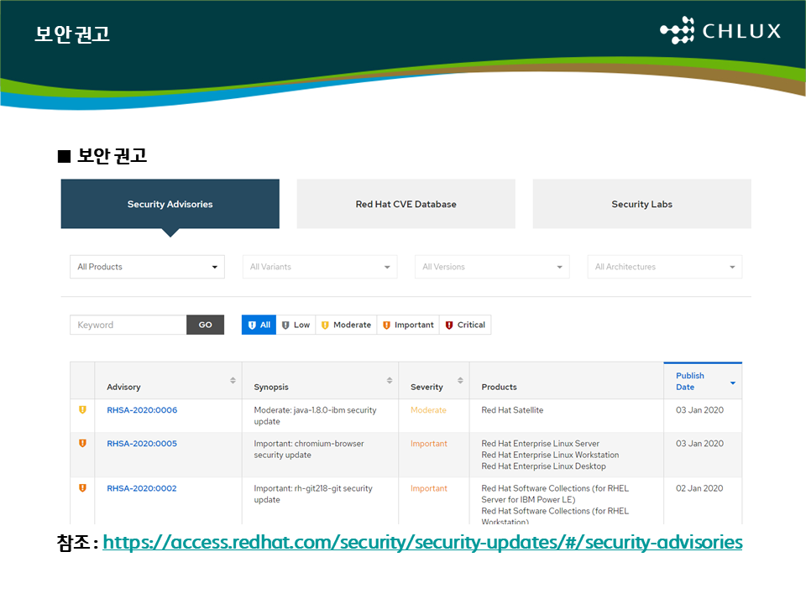The width and height of the screenshot is (806, 604).
Task: Switch to the Security Labs tab
Action: coord(642,204)
